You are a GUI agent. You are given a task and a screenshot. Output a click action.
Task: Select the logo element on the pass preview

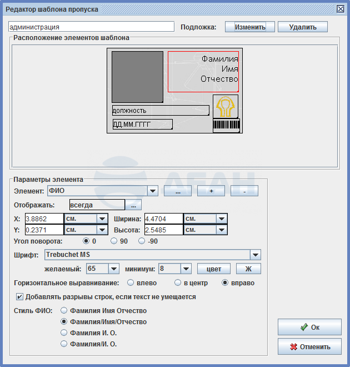(x=225, y=106)
